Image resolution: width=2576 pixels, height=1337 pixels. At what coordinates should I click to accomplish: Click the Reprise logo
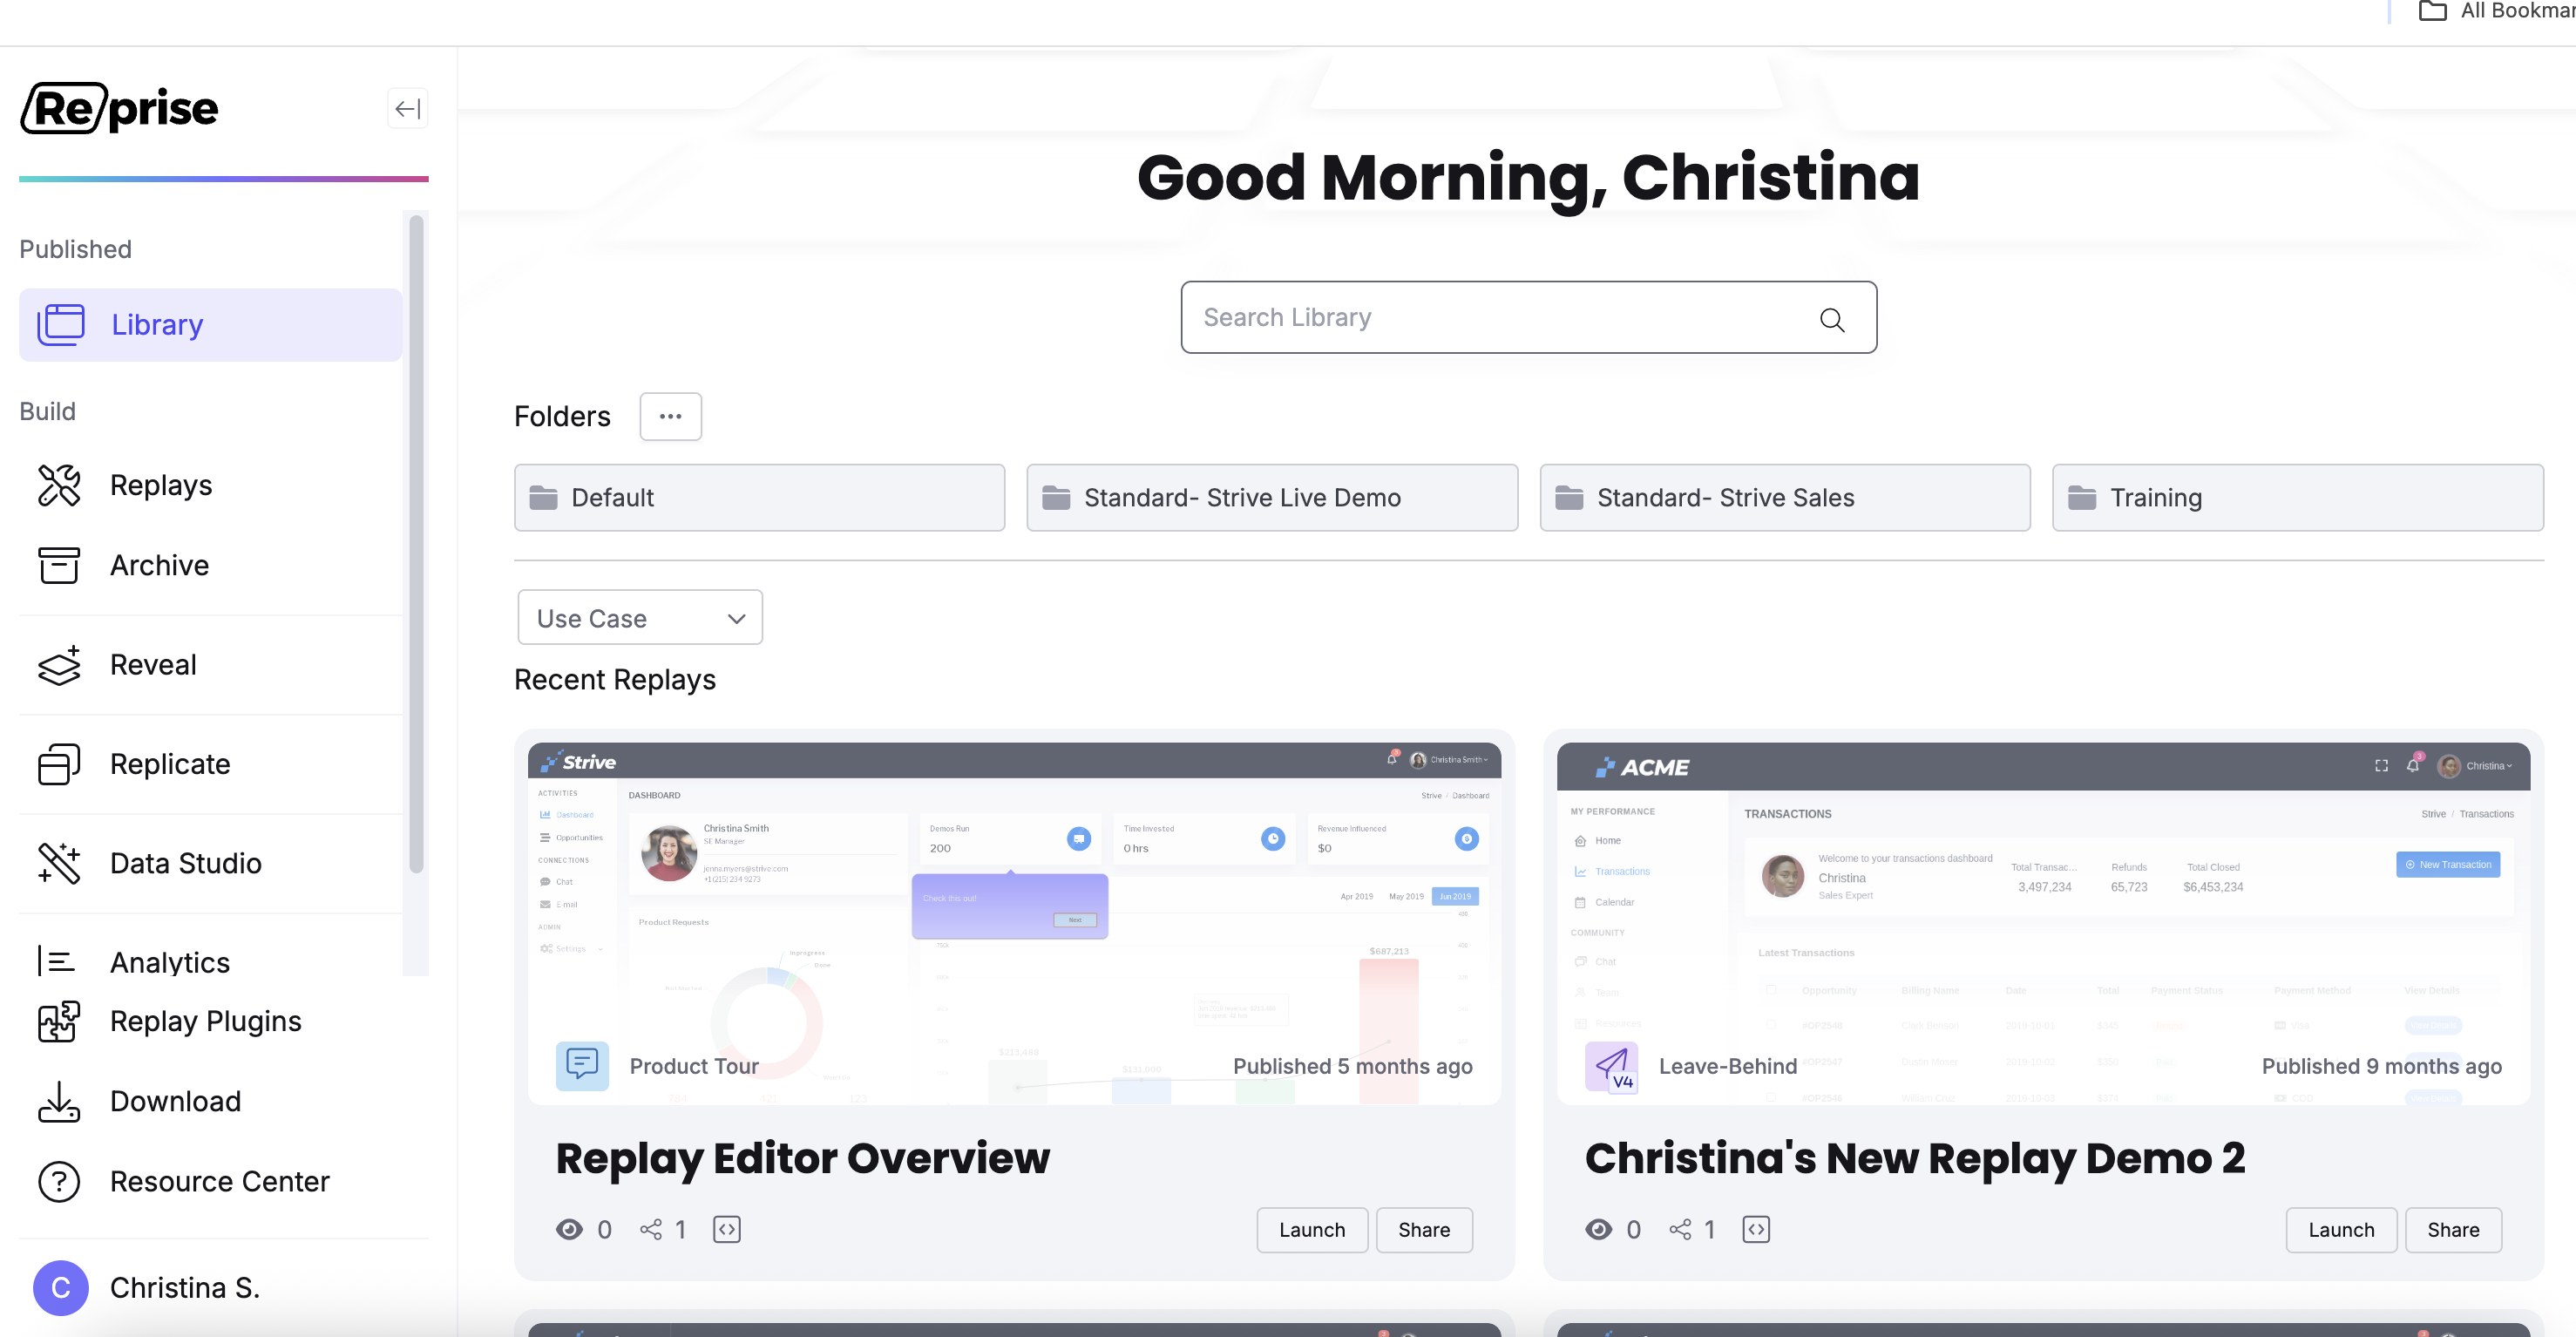coord(119,108)
